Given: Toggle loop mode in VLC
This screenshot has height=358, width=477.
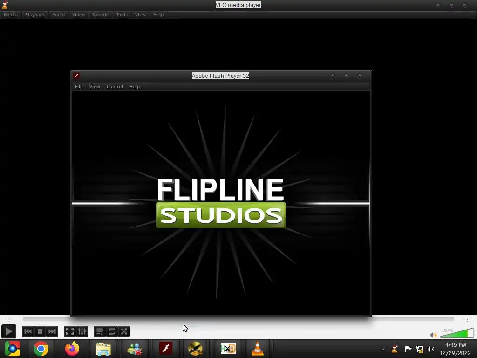Looking at the screenshot, I should (112, 331).
